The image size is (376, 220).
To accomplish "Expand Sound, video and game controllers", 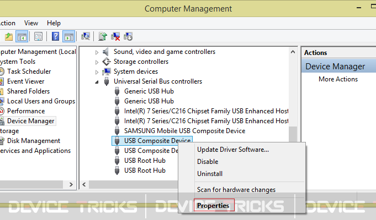I will click(x=97, y=52).
